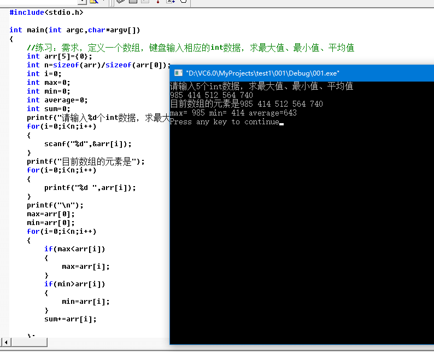Click the 001.exe console title bar
434x352 pixels.
pyautogui.click(x=302, y=73)
